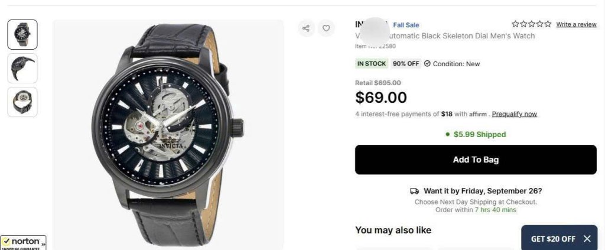View the case back thumbnail image
605x250 pixels.
pos(22,102)
